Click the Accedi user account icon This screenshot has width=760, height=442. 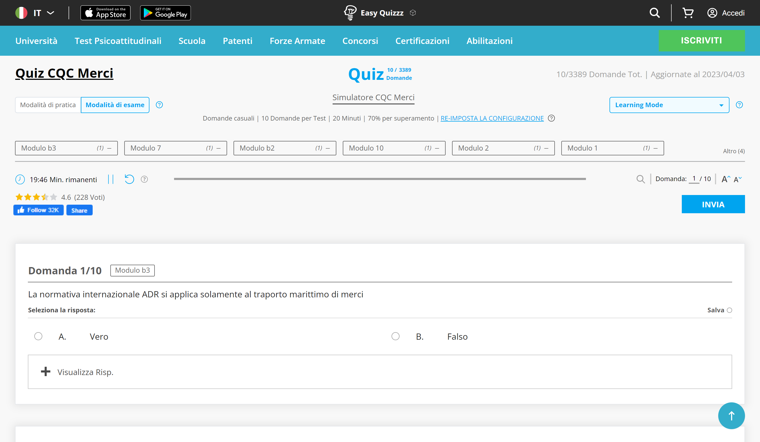[712, 13]
